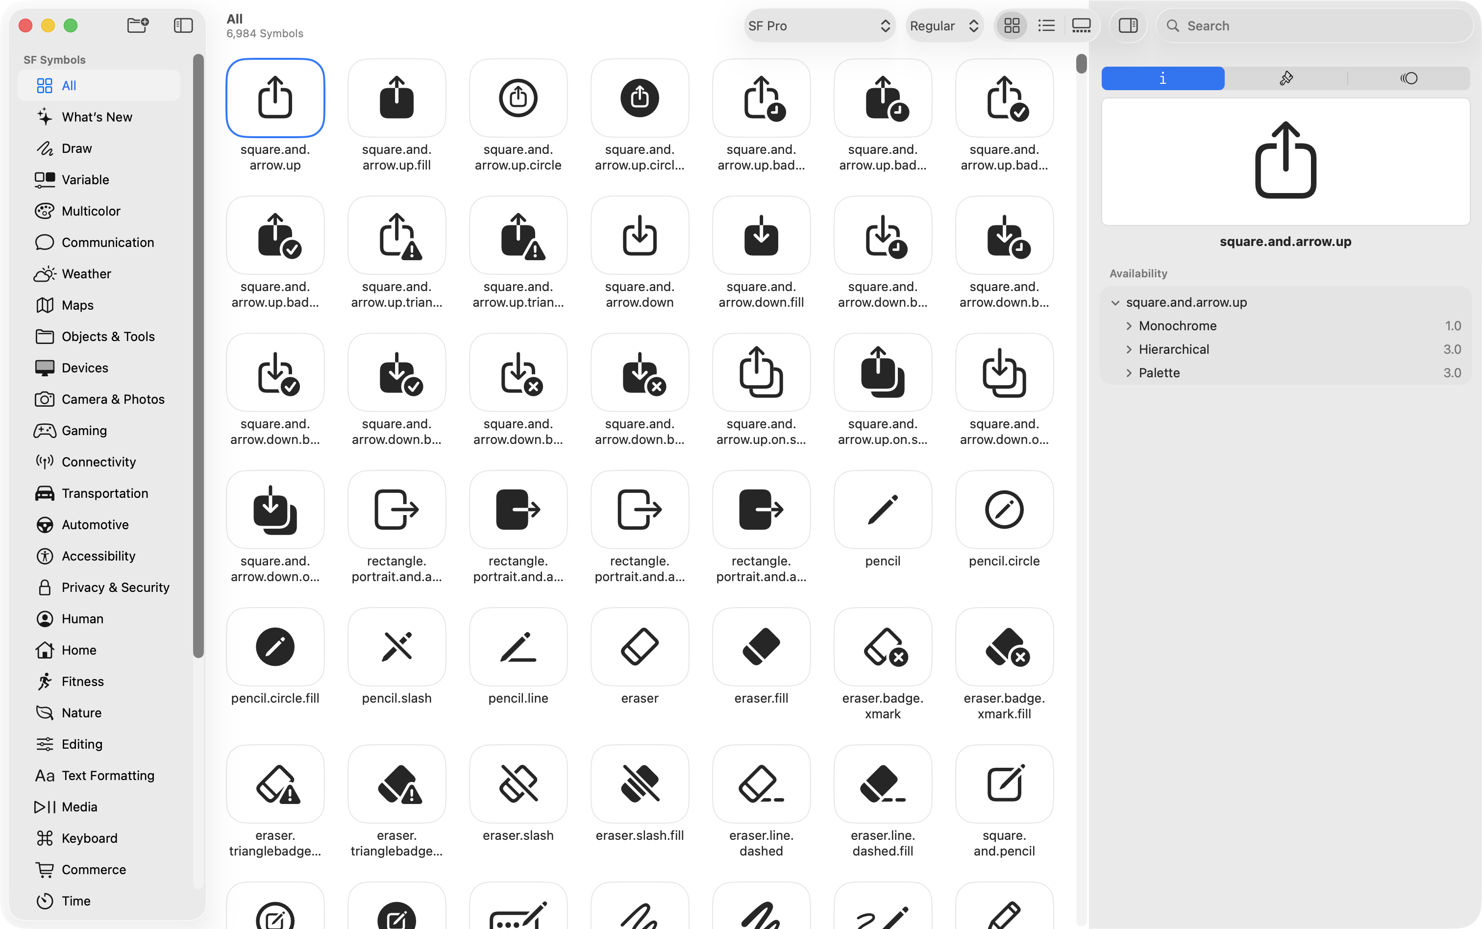Image resolution: width=1482 pixels, height=929 pixels.
Task: Select the Multicolor category in sidebar
Action: coord(91,211)
